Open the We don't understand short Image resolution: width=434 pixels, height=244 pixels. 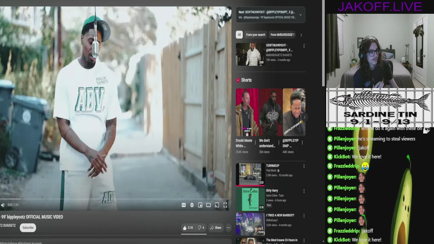(271, 113)
